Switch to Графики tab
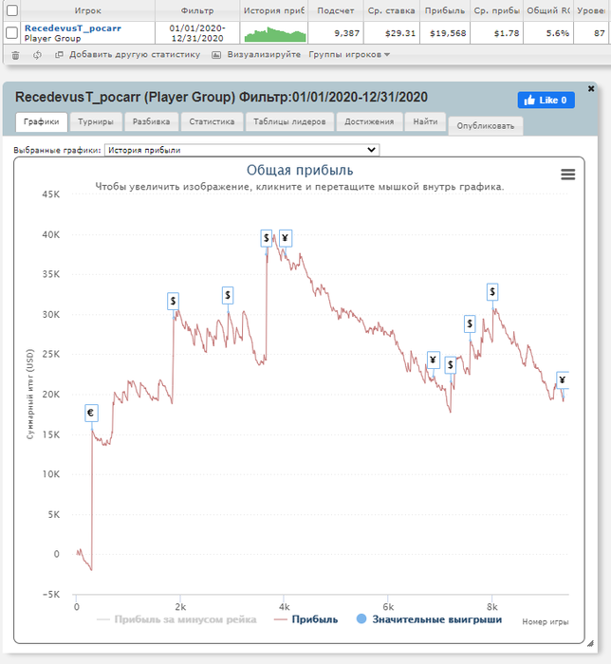611x664 pixels. [42, 122]
